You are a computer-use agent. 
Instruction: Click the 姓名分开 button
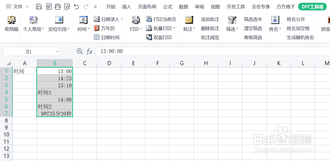pos(296,19)
